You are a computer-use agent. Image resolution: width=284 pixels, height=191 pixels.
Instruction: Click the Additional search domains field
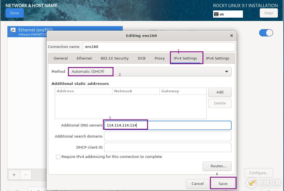pyautogui.click(x=168, y=136)
